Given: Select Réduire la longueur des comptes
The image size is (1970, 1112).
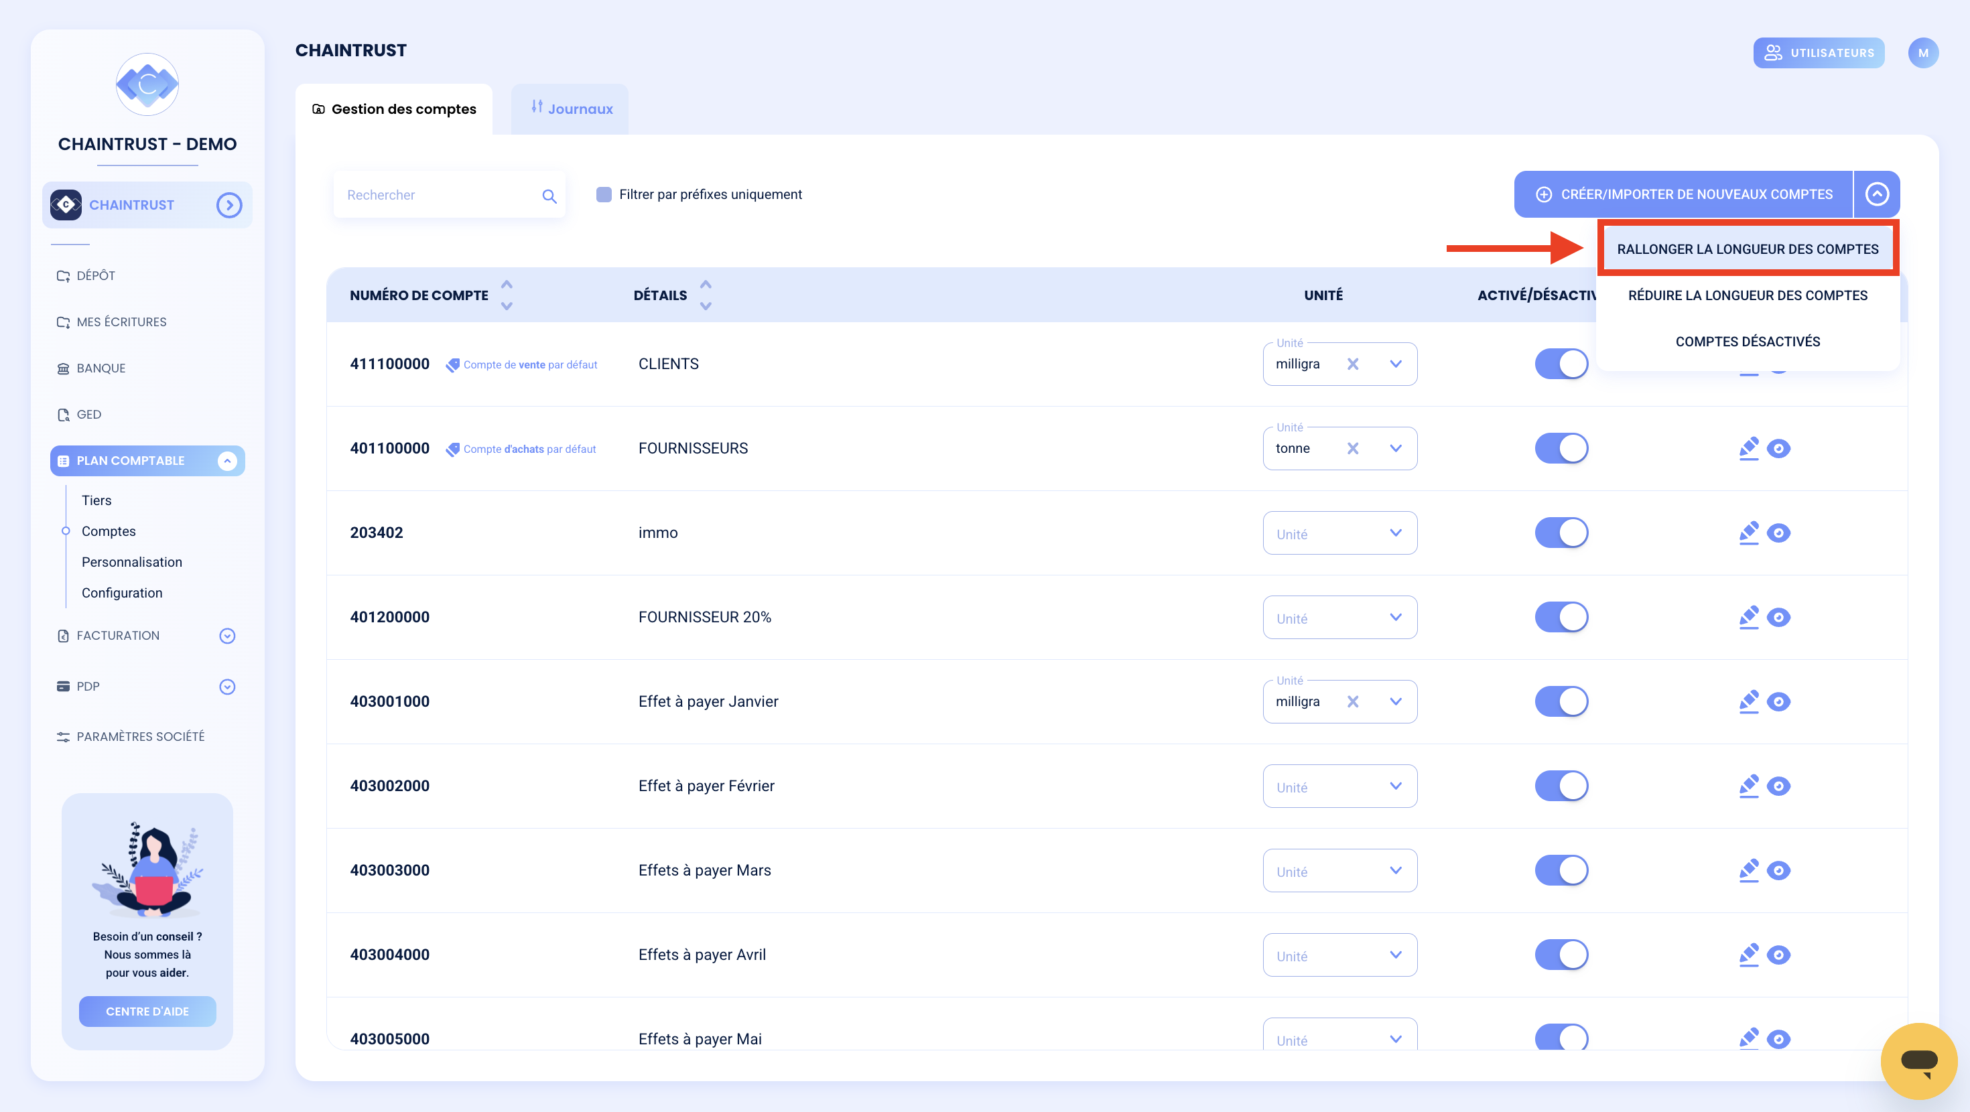Looking at the screenshot, I should point(1747,295).
